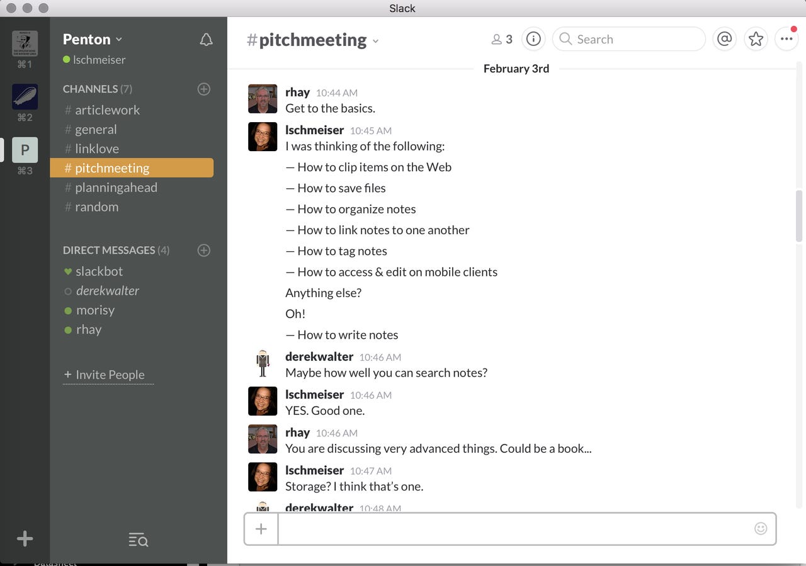Start a new direct message with the plus icon
Image resolution: width=806 pixels, height=566 pixels.
click(x=203, y=250)
